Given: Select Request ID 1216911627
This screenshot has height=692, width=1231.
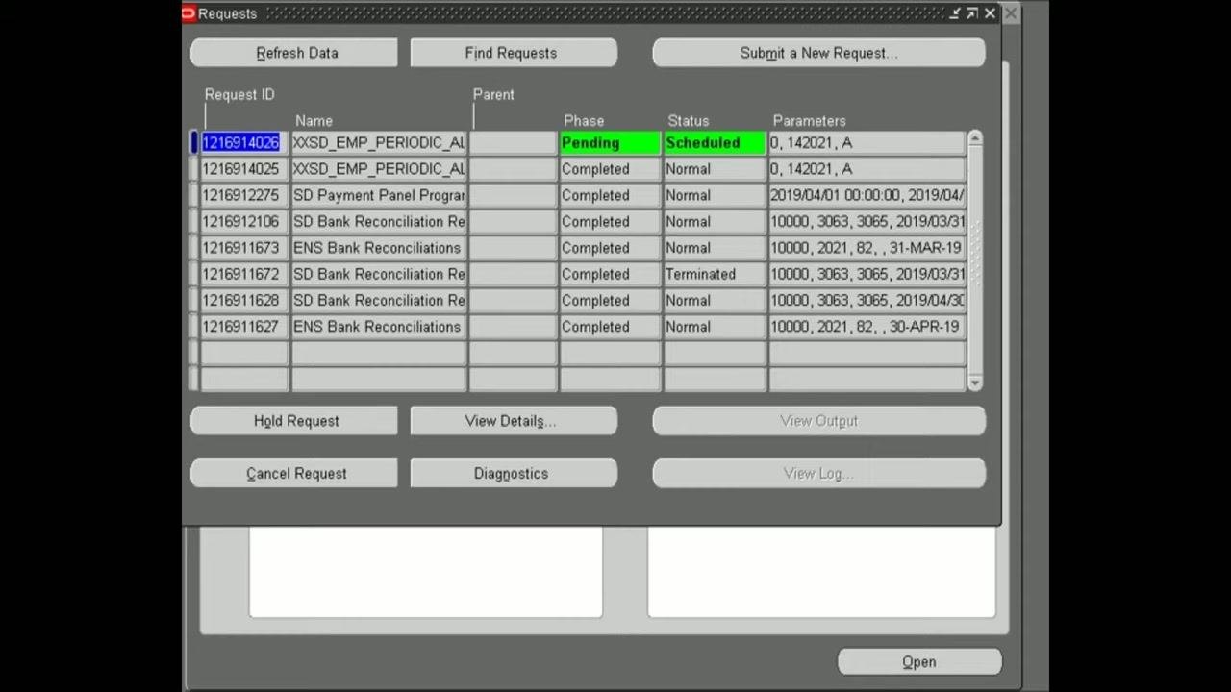Looking at the screenshot, I should tap(244, 327).
